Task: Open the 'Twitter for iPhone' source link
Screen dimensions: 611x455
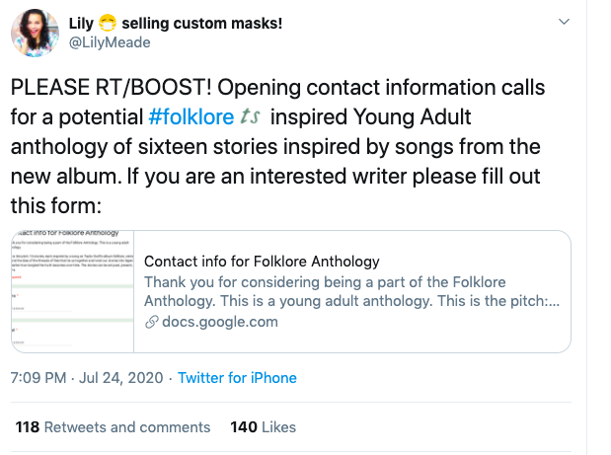Action: (x=237, y=378)
